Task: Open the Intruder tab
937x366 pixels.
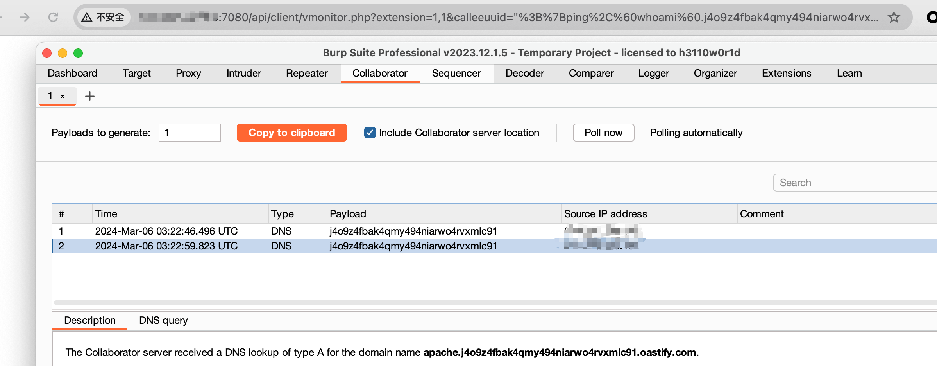Action: coord(244,74)
